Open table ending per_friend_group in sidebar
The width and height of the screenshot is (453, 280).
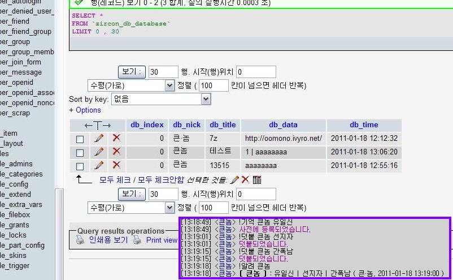(26, 32)
